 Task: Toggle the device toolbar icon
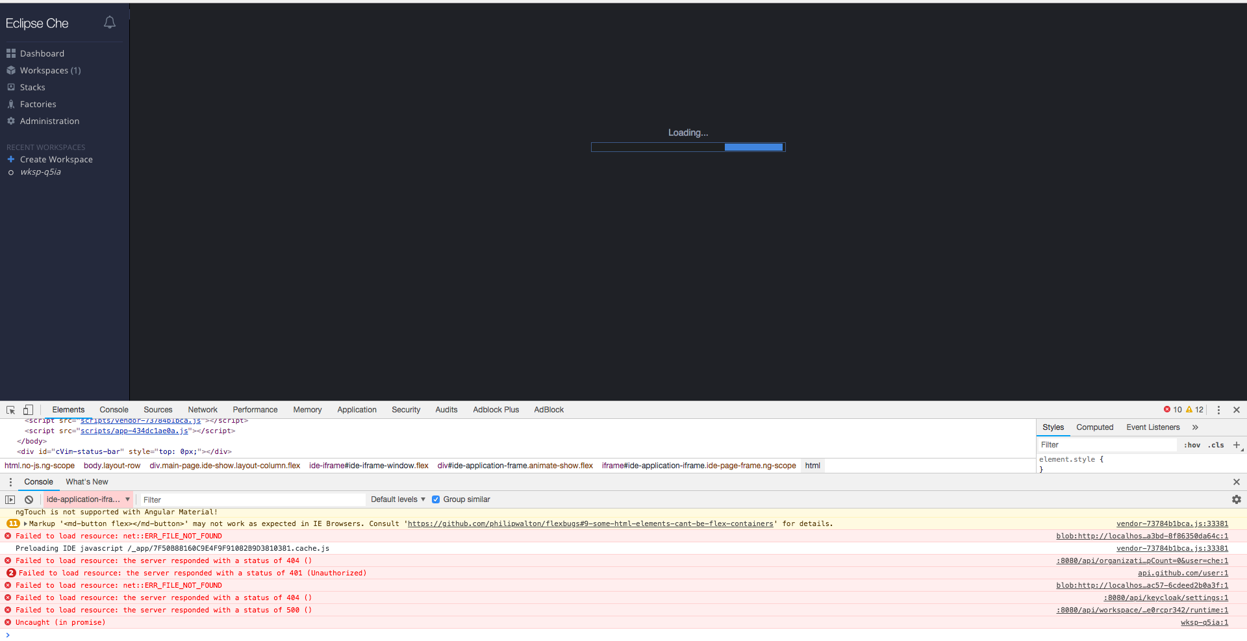tap(28, 410)
